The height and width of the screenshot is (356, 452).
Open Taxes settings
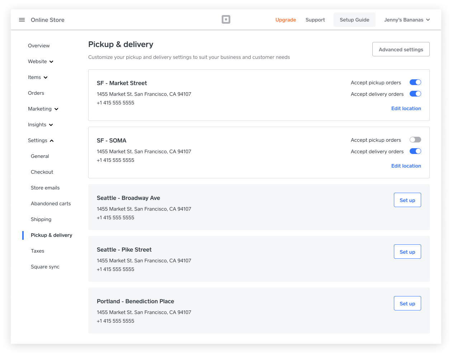(37, 251)
